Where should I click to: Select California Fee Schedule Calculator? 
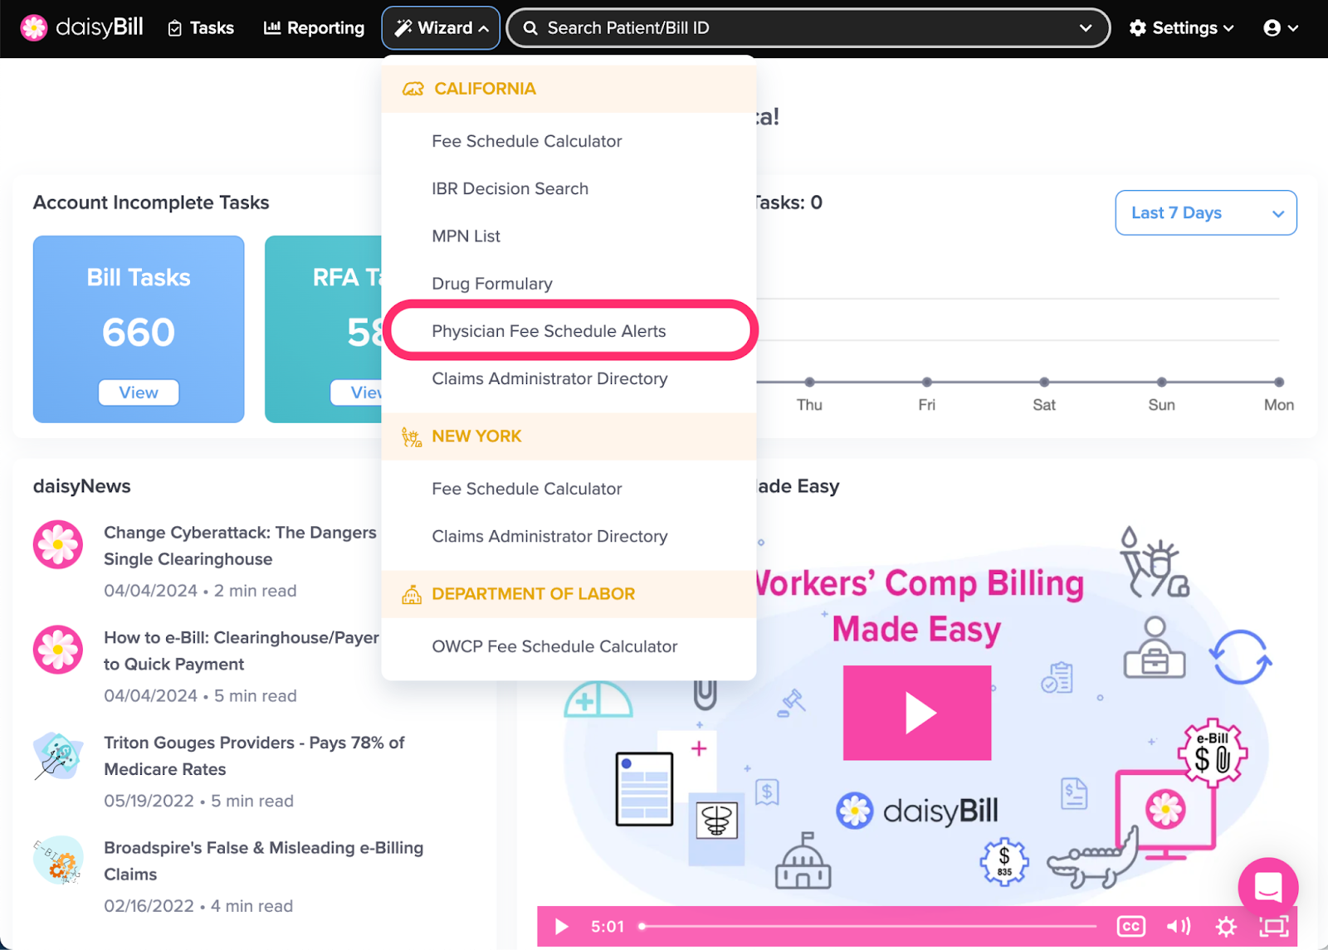(526, 141)
